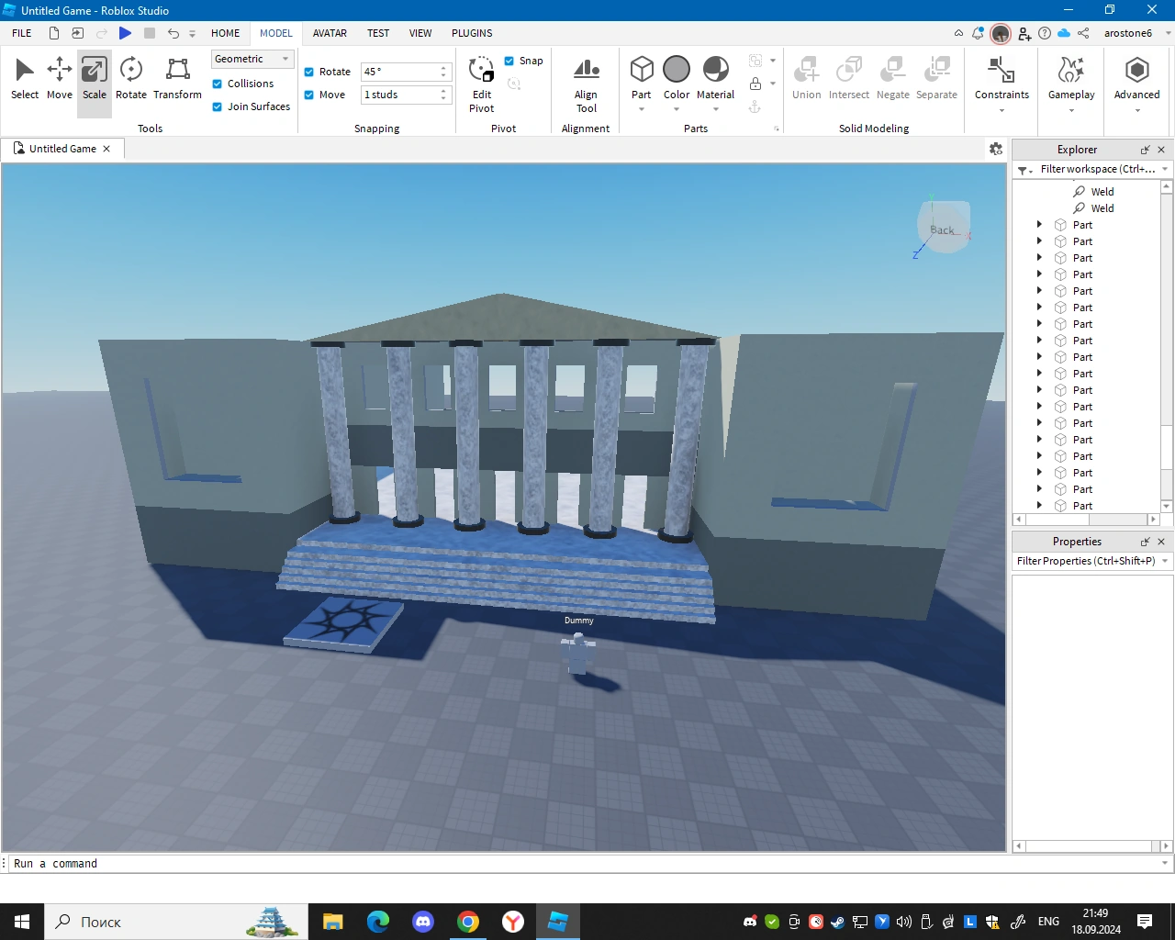Open File Explorer from the taskbar
The height and width of the screenshot is (940, 1175).
pyautogui.click(x=332, y=922)
